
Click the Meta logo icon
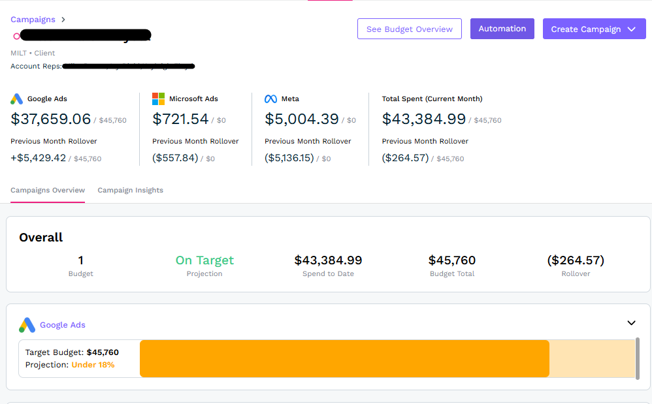[x=270, y=99]
